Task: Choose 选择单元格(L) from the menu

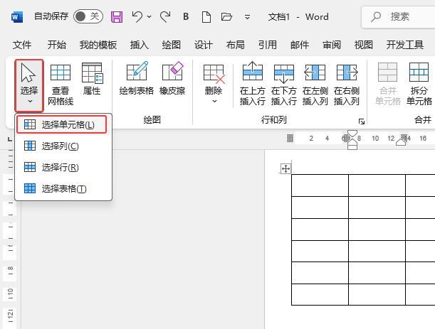Action: [x=62, y=124]
